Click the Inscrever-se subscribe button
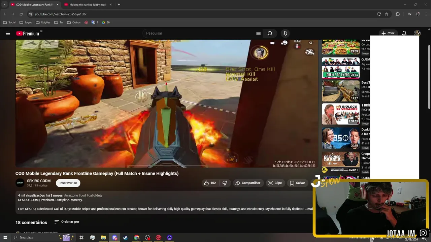 tap(68, 183)
